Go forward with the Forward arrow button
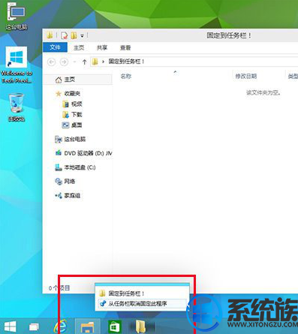 point(64,62)
